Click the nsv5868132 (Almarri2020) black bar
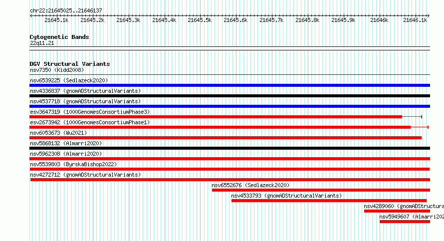This screenshot has height=241, width=444. pyautogui.click(x=229, y=148)
